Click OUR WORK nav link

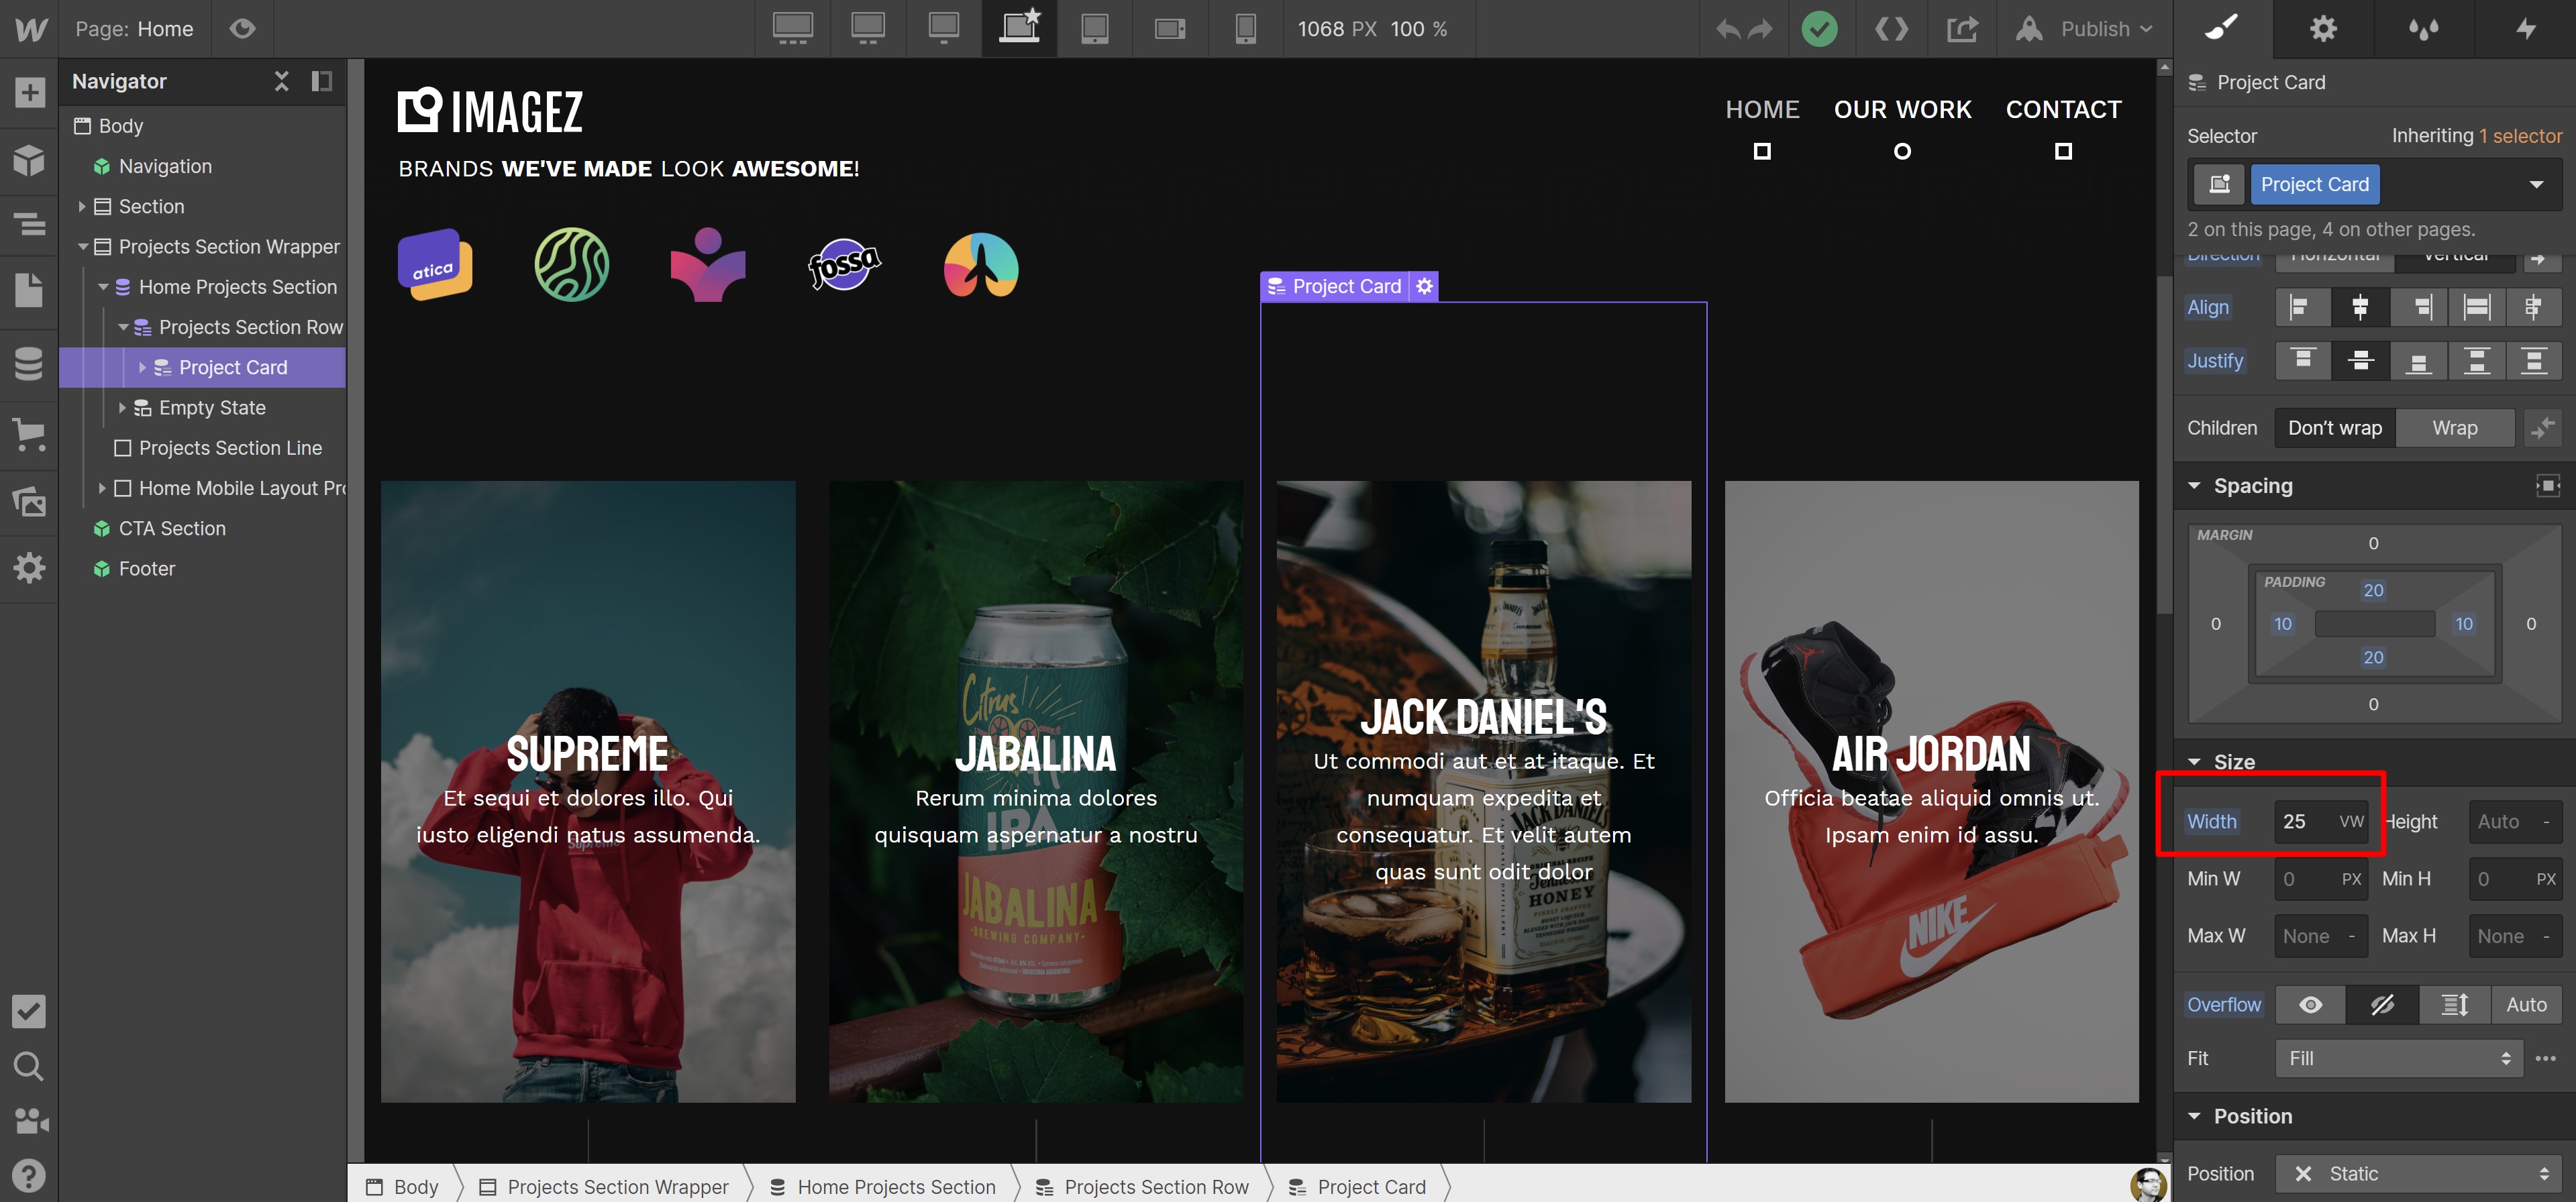[x=1902, y=109]
